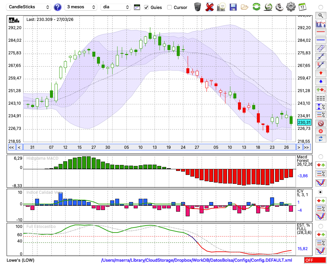Image resolution: width=331 pixels, height=265 pixels.
Task: Open settings with the gear icon
Action: point(291,7)
